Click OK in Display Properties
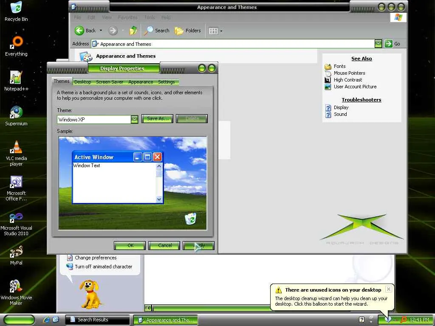This screenshot has height=326, width=435. [x=130, y=246]
